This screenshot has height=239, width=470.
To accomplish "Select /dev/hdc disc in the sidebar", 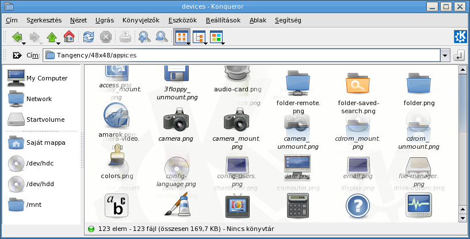I will click(30, 163).
